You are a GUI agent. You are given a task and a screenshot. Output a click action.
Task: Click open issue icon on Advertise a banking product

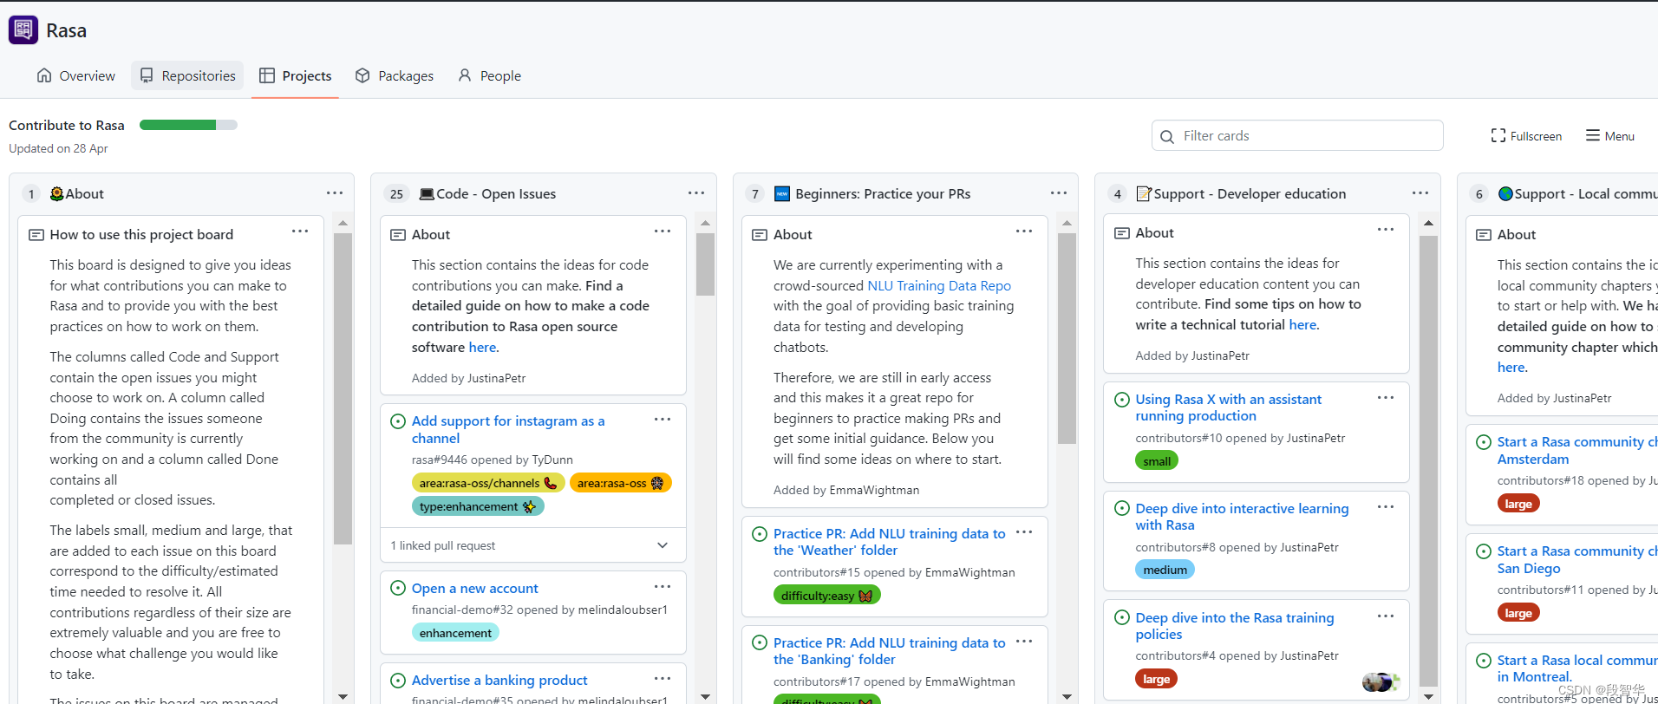[x=398, y=681]
